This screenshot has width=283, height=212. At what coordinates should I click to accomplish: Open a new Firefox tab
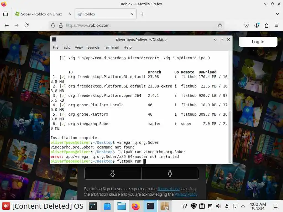pyautogui.click(x=142, y=14)
